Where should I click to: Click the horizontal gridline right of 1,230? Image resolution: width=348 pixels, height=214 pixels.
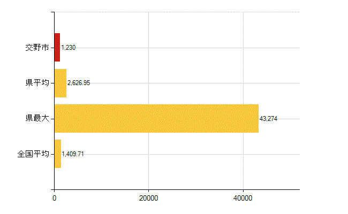(x=187, y=48)
